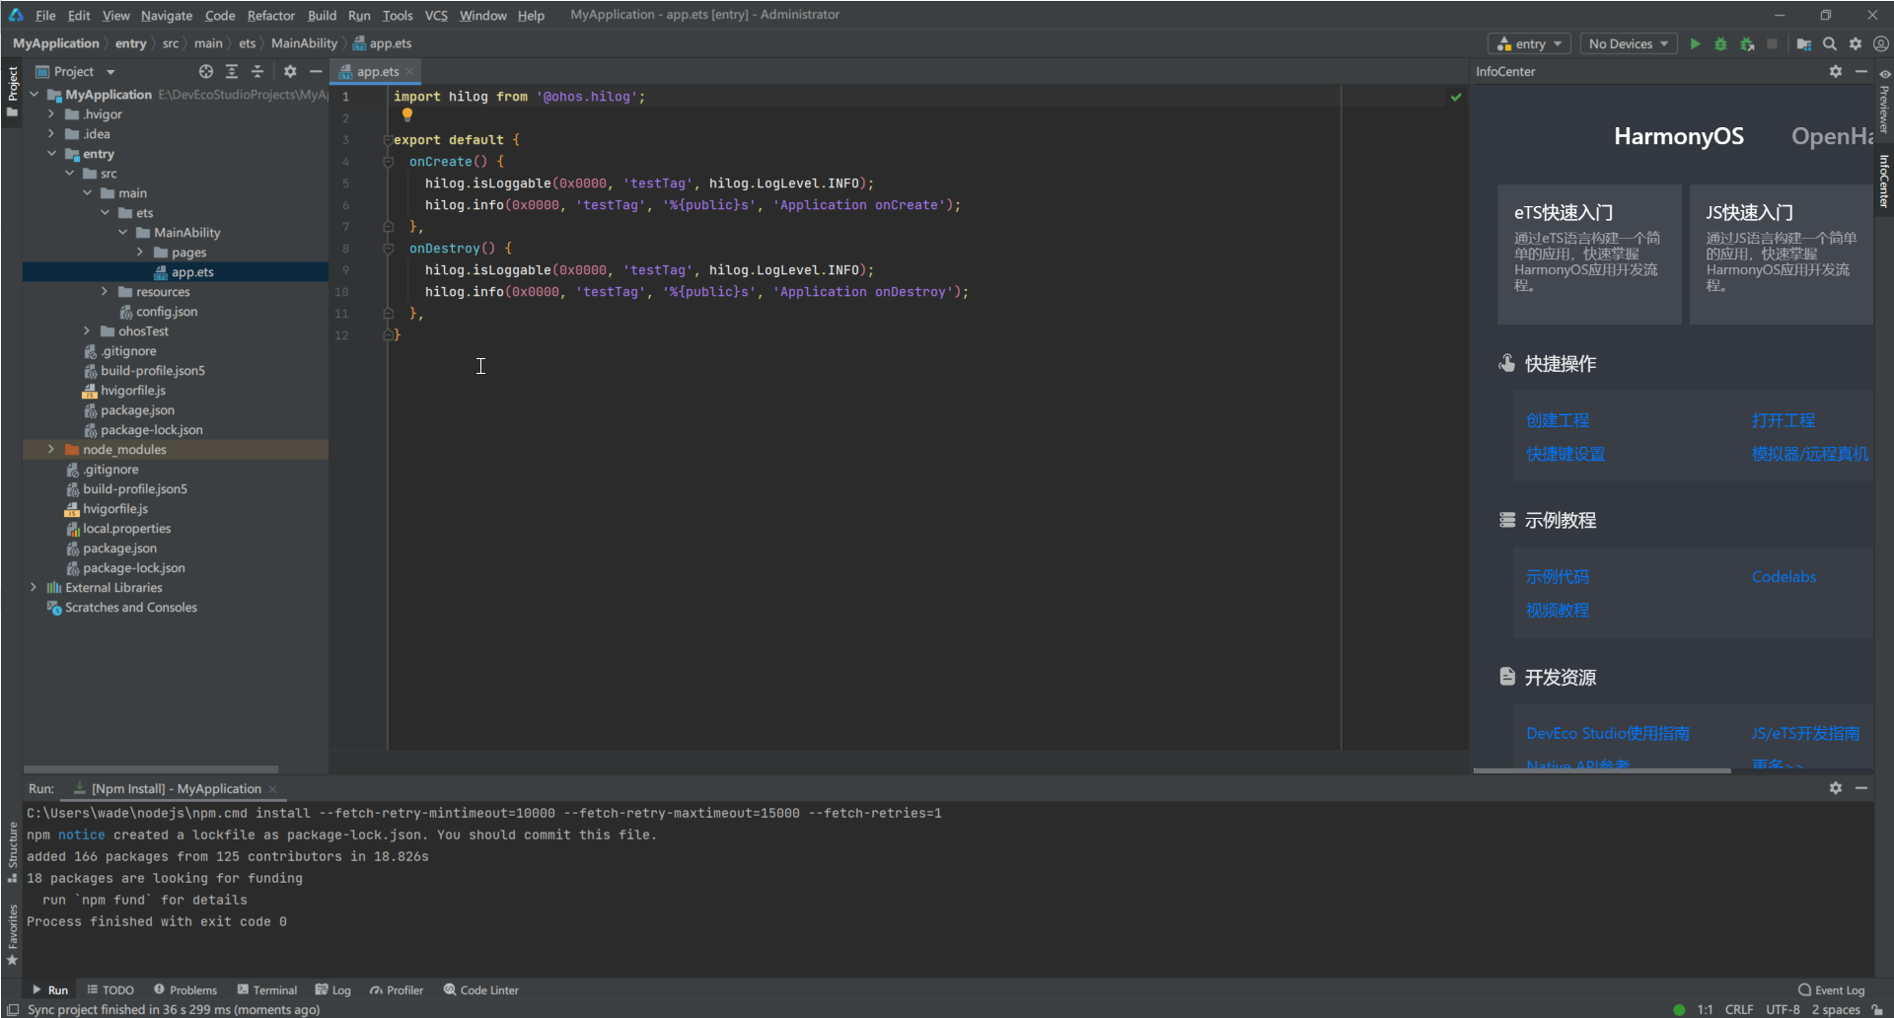This screenshot has width=1894, height=1018.
Task: Click the 打开工程 link
Action: coord(1784,420)
